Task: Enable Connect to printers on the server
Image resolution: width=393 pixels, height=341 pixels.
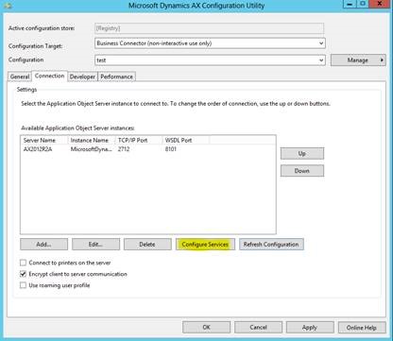Action: coord(23,263)
